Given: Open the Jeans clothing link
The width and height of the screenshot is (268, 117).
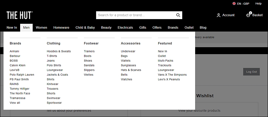Looking at the screenshot, I should [x=50, y=61].
